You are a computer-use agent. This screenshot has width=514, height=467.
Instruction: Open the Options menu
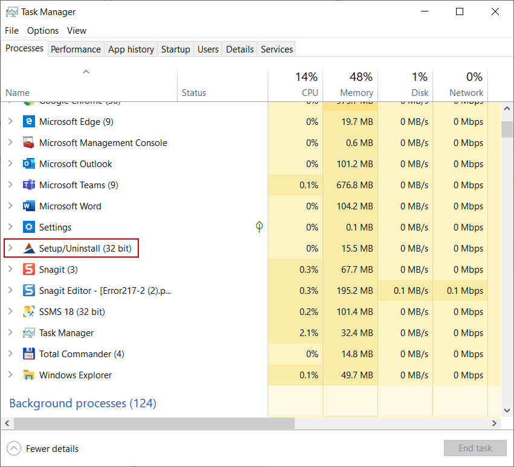[x=43, y=30]
